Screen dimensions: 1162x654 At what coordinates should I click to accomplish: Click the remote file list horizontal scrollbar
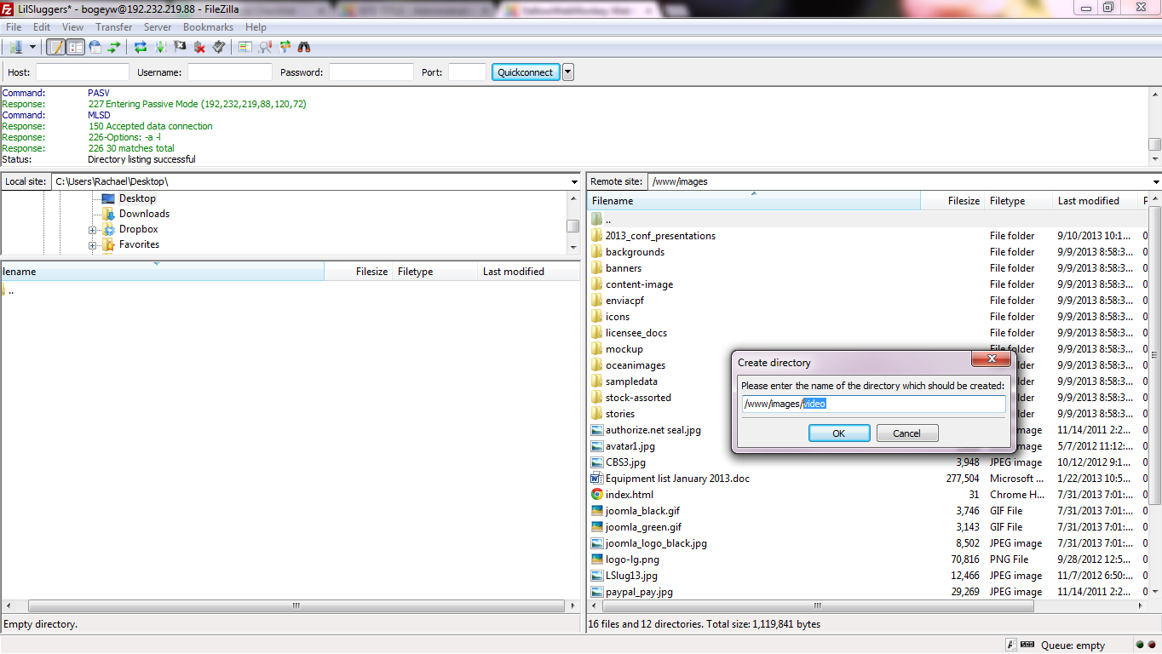point(818,606)
